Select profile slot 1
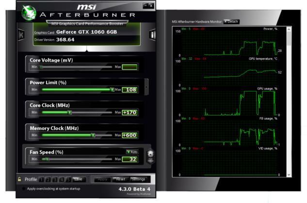The height and width of the screenshot is (203, 307). click(x=41, y=179)
